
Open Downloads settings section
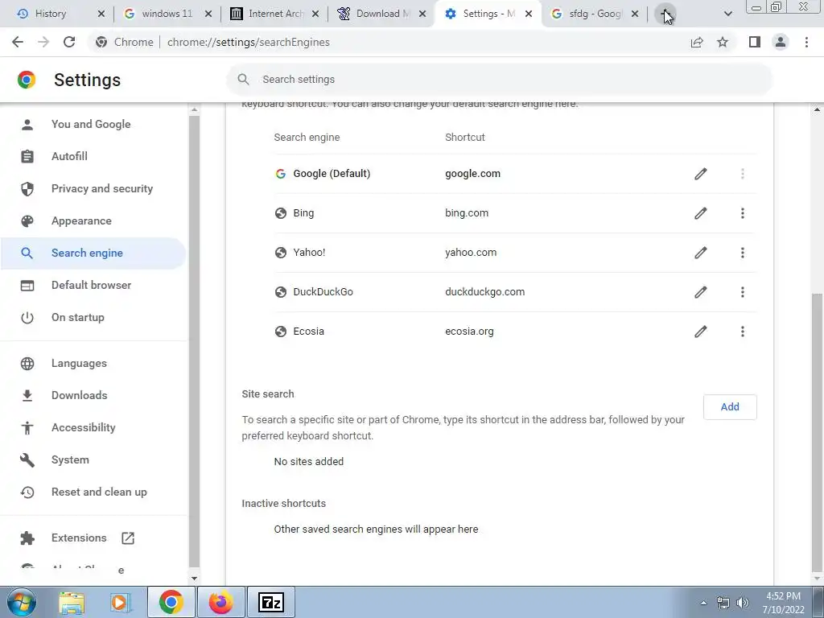(80, 396)
